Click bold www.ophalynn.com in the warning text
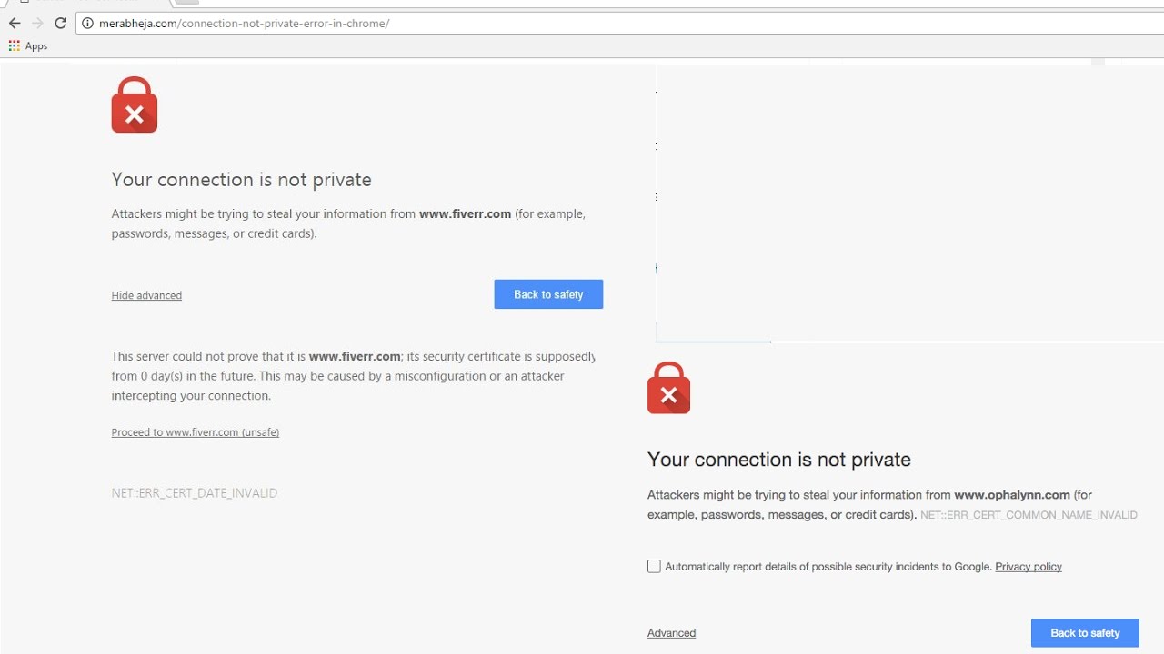Image resolution: width=1164 pixels, height=654 pixels. tap(1011, 495)
